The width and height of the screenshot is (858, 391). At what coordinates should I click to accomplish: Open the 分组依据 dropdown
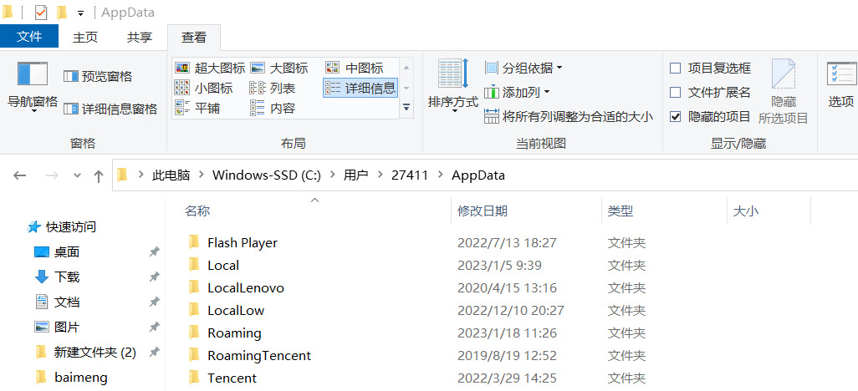click(x=523, y=69)
